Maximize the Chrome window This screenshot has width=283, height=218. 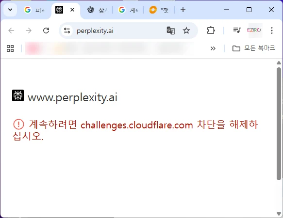pos(249,10)
